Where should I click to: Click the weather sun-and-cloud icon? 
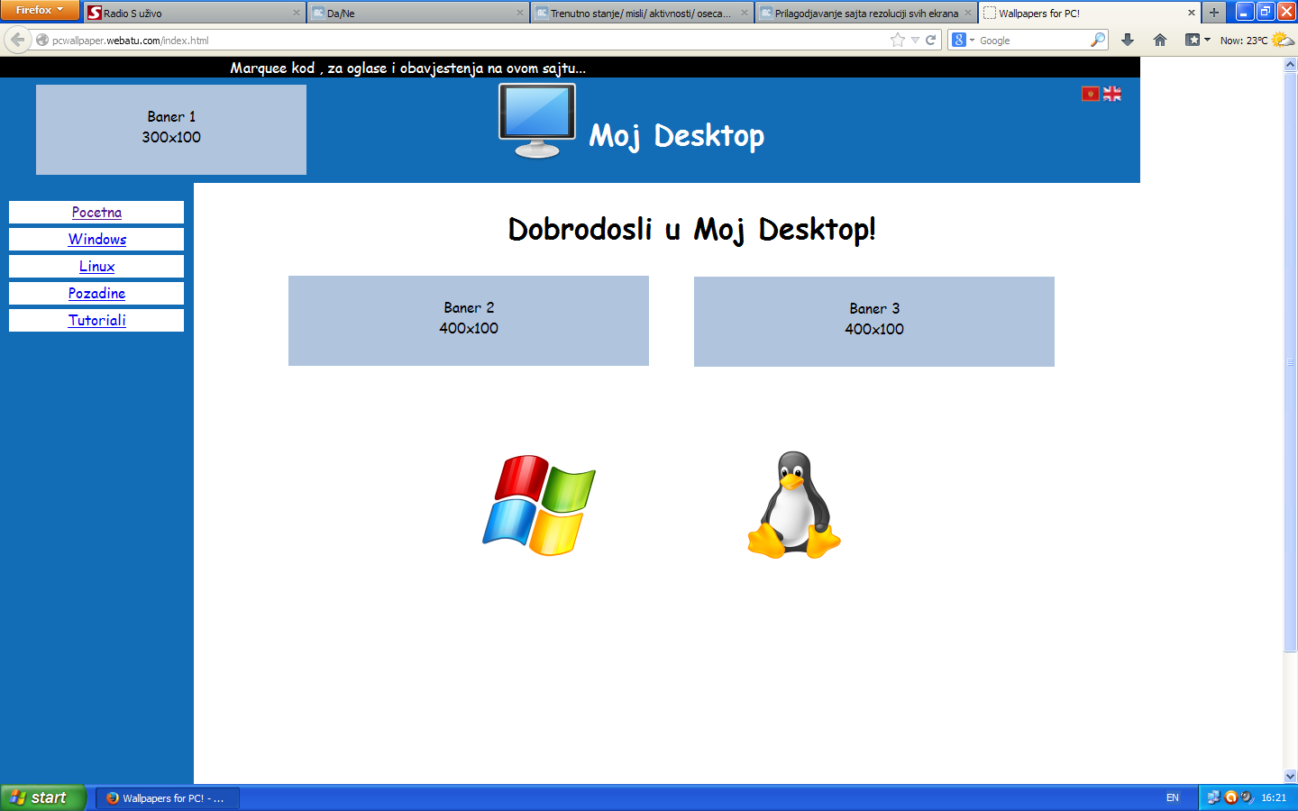pyautogui.click(x=1283, y=40)
